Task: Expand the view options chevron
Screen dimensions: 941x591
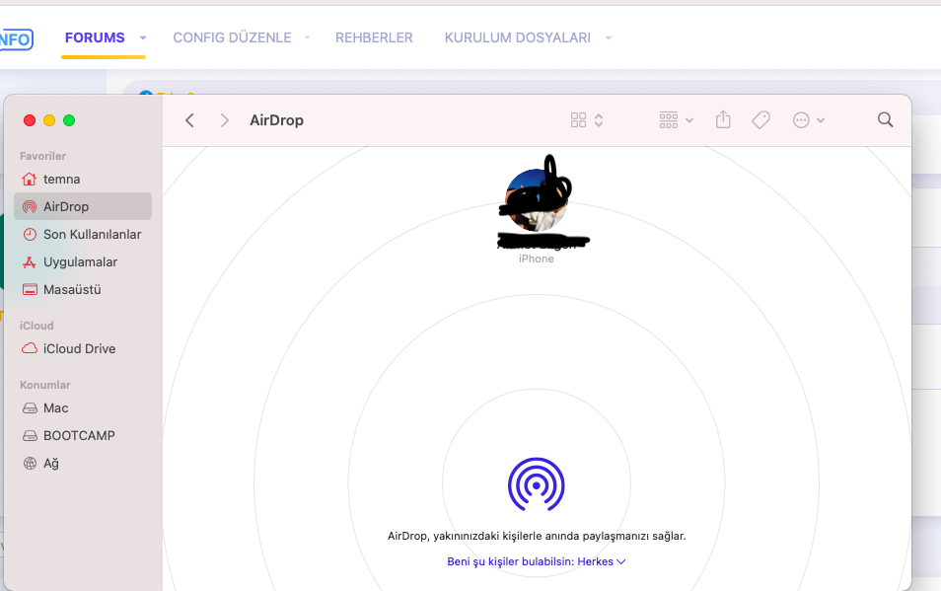Action: [598, 119]
